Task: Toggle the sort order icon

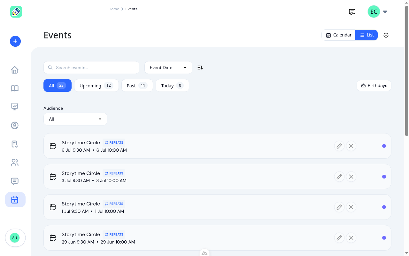Action: pos(200,68)
